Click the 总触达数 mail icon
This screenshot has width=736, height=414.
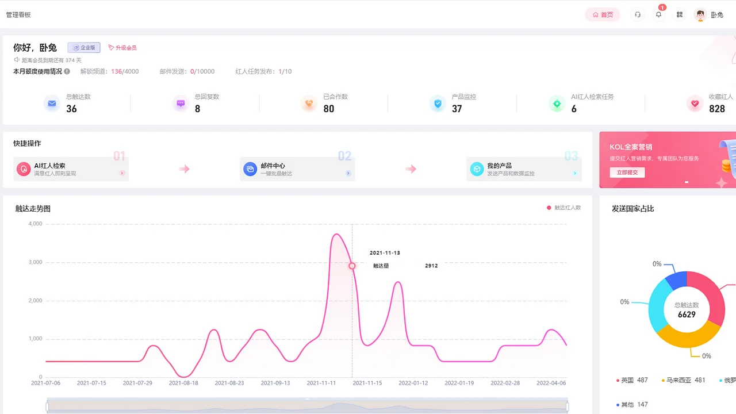[x=52, y=104]
